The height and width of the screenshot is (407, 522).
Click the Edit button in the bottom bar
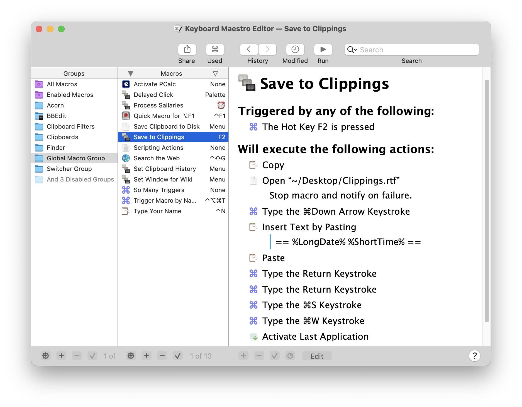tap(317, 356)
